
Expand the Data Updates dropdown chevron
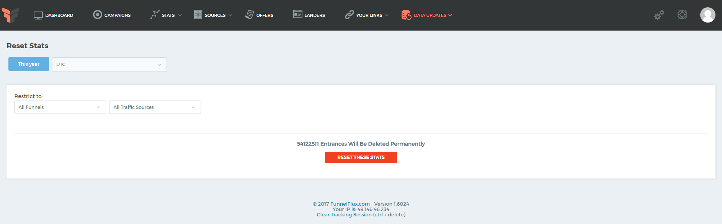coord(450,15)
